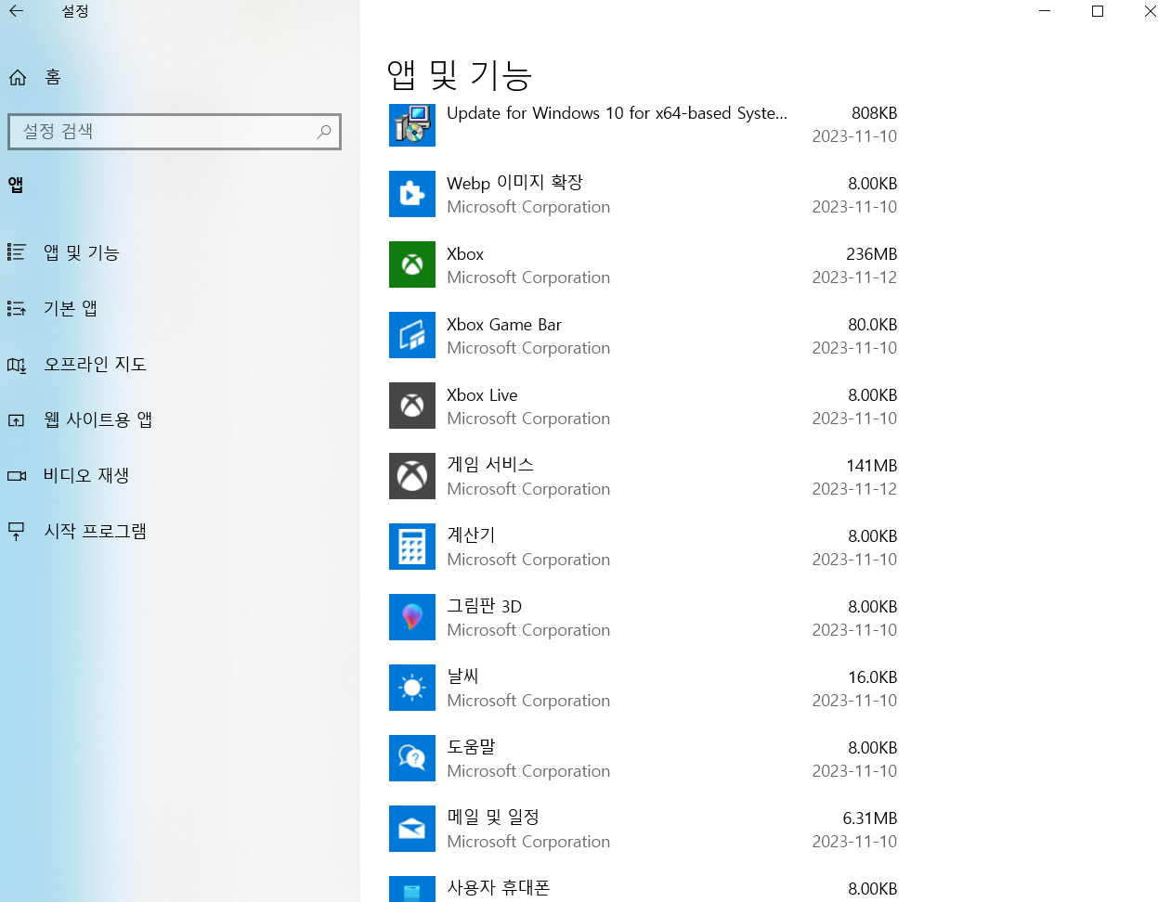Screen dimensions: 1158x902
Task: Click the 16.0KB size of 날씨
Action: tap(872, 677)
